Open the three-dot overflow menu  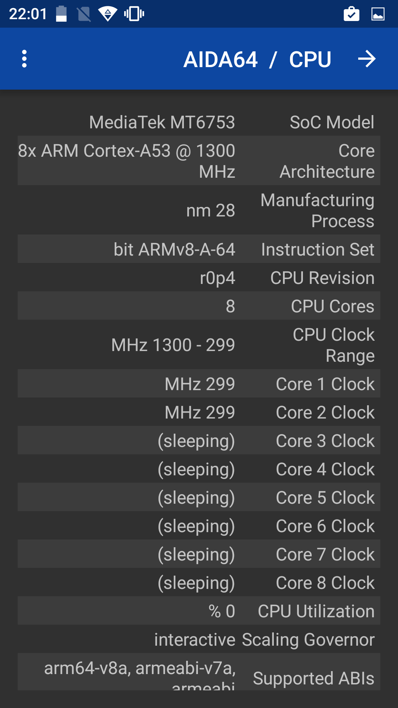(x=24, y=59)
